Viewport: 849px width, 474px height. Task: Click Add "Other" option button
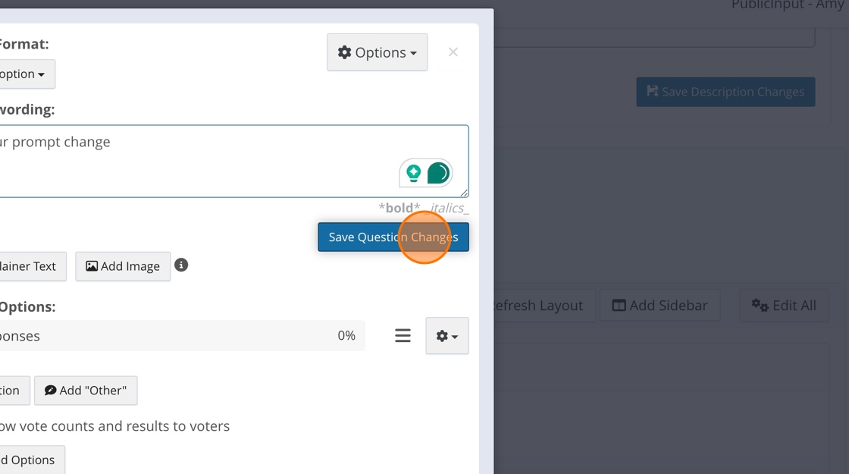pos(86,391)
